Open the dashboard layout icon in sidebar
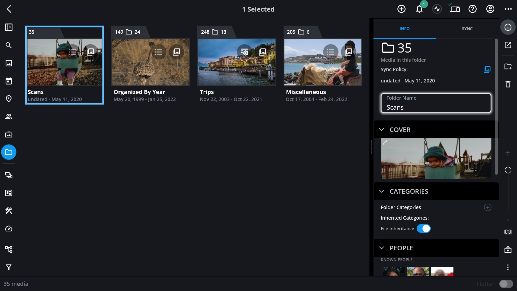Screen dimensions: 517x291 (x=9, y=193)
